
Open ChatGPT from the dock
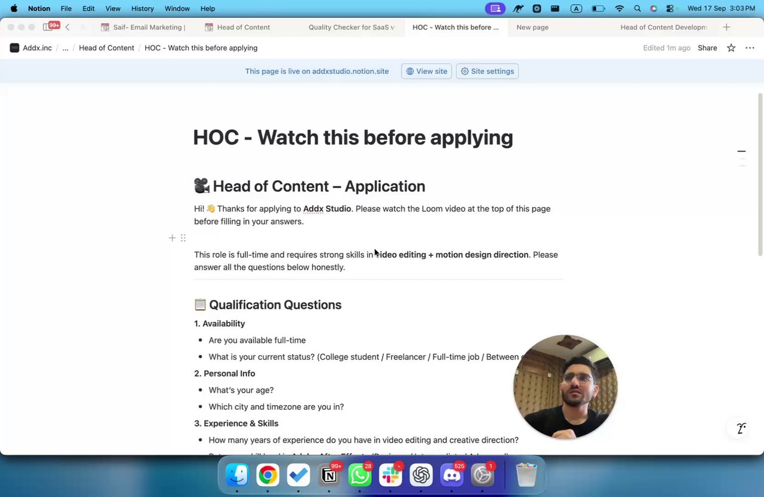click(x=421, y=475)
